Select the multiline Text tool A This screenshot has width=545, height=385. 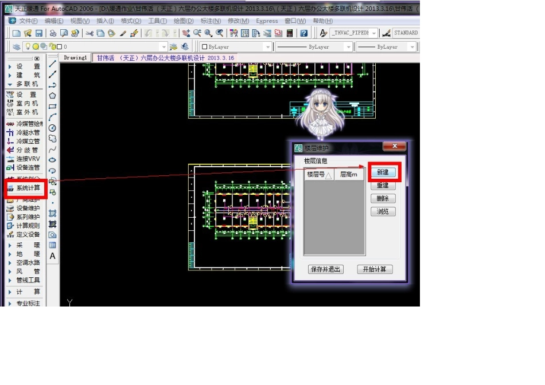pyautogui.click(x=52, y=256)
